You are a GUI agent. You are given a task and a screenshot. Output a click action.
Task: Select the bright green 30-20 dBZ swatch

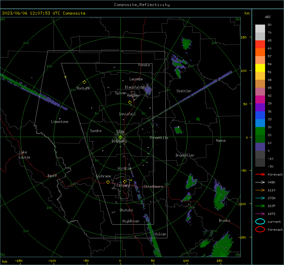click(x=260, y=131)
